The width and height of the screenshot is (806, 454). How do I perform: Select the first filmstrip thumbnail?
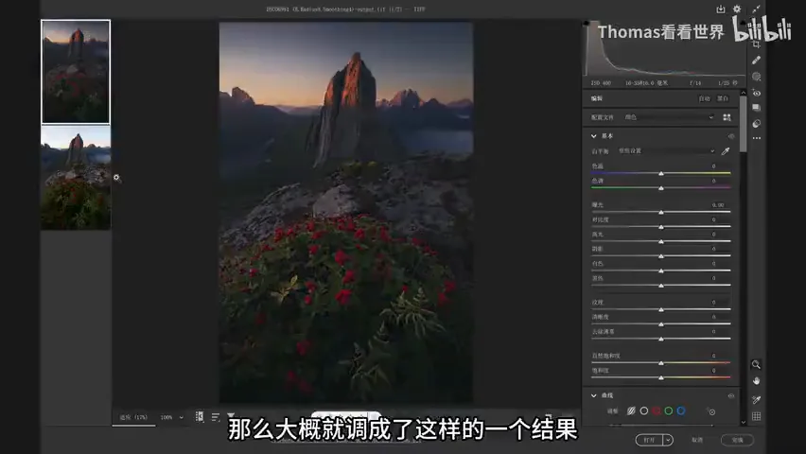point(76,72)
